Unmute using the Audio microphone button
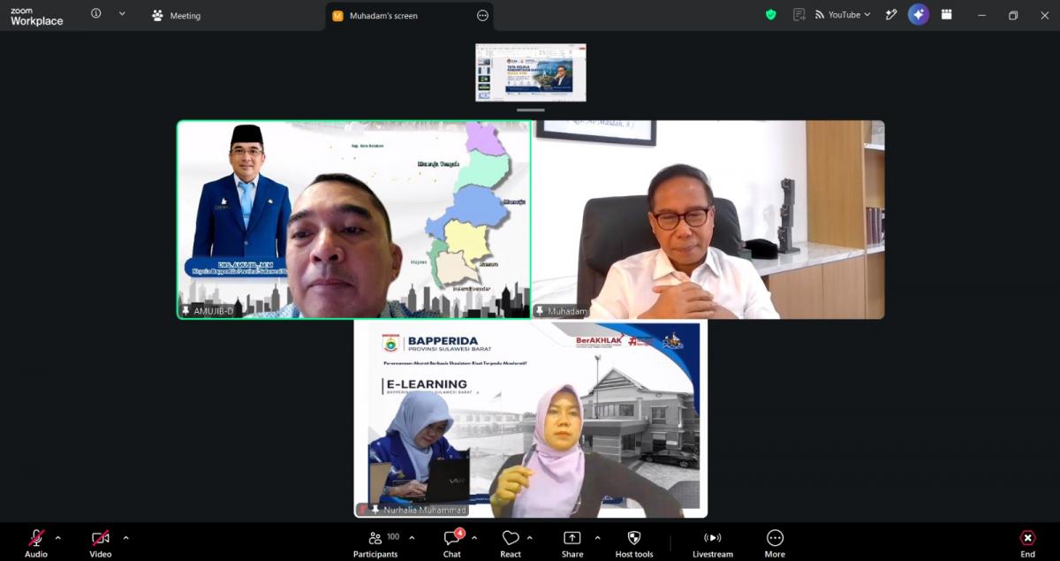 point(36,542)
